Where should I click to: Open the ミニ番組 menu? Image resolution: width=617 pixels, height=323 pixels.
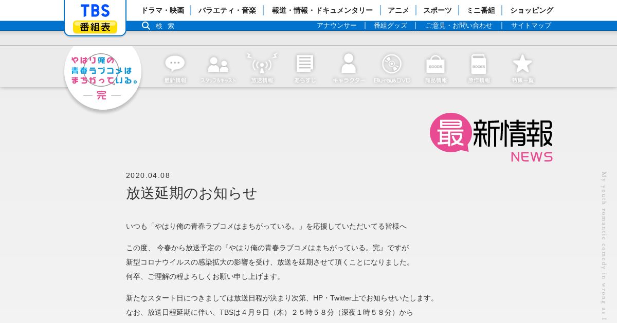(x=481, y=10)
